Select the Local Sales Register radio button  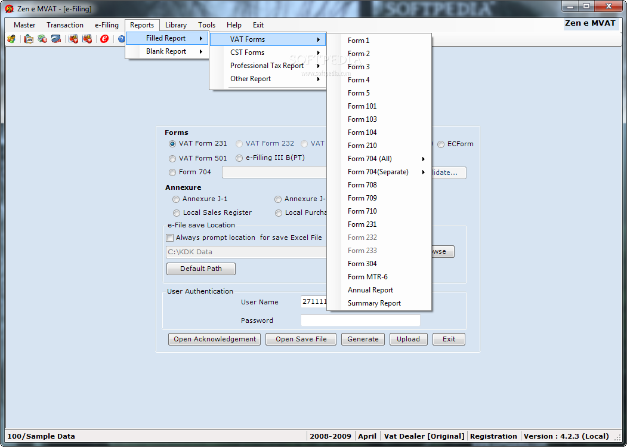click(x=176, y=213)
